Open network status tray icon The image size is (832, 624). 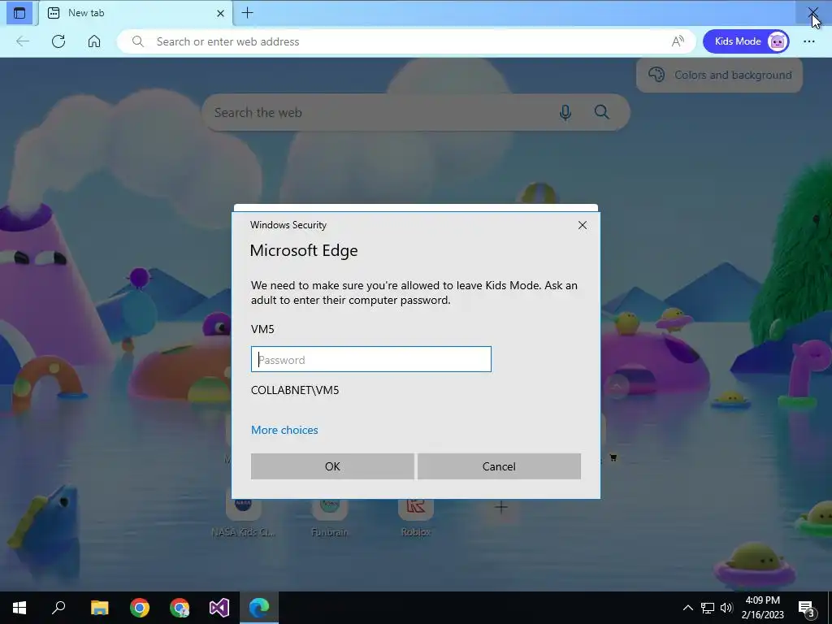pyautogui.click(x=708, y=608)
